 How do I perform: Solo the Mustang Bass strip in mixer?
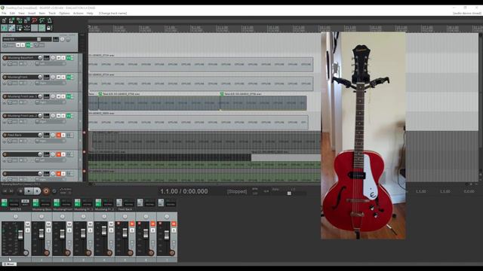(48, 230)
